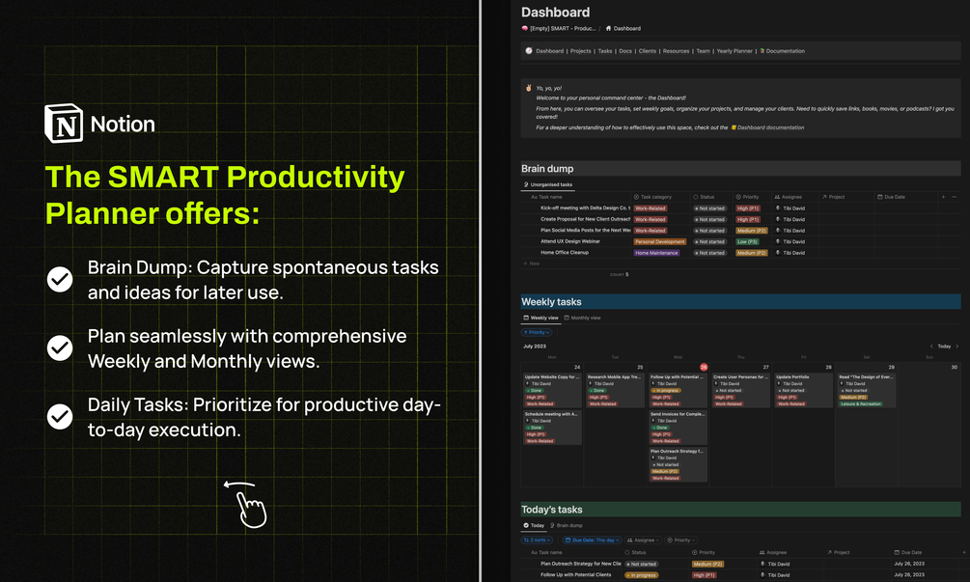Open Schedule meeting with A... card

(x=552, y=428)
